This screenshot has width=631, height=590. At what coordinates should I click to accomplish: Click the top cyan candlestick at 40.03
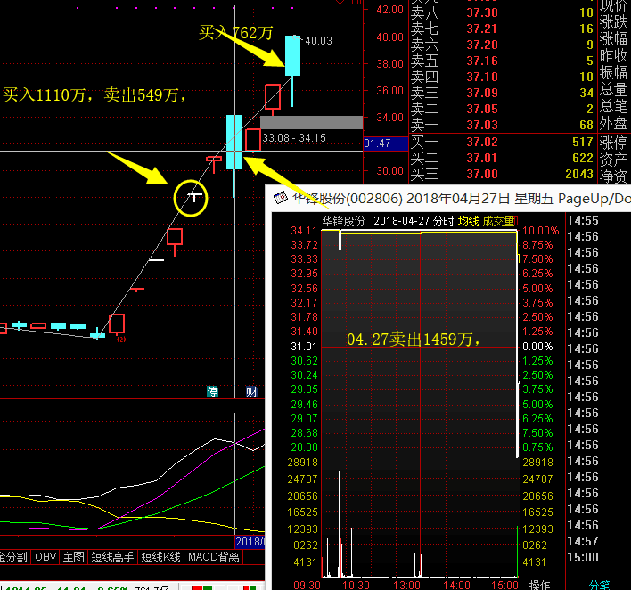(x=293, y=55)
